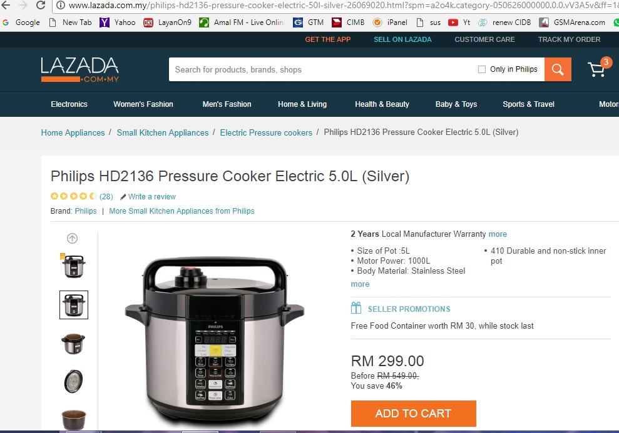This screenshot has width=619, height=433.
Task: Open the Electric Pressure cookers breadcrumb link
Action: click(266, 133)
